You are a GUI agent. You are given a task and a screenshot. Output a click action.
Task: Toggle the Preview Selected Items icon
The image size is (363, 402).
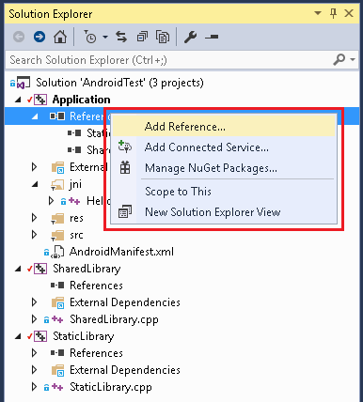[212, 37]
